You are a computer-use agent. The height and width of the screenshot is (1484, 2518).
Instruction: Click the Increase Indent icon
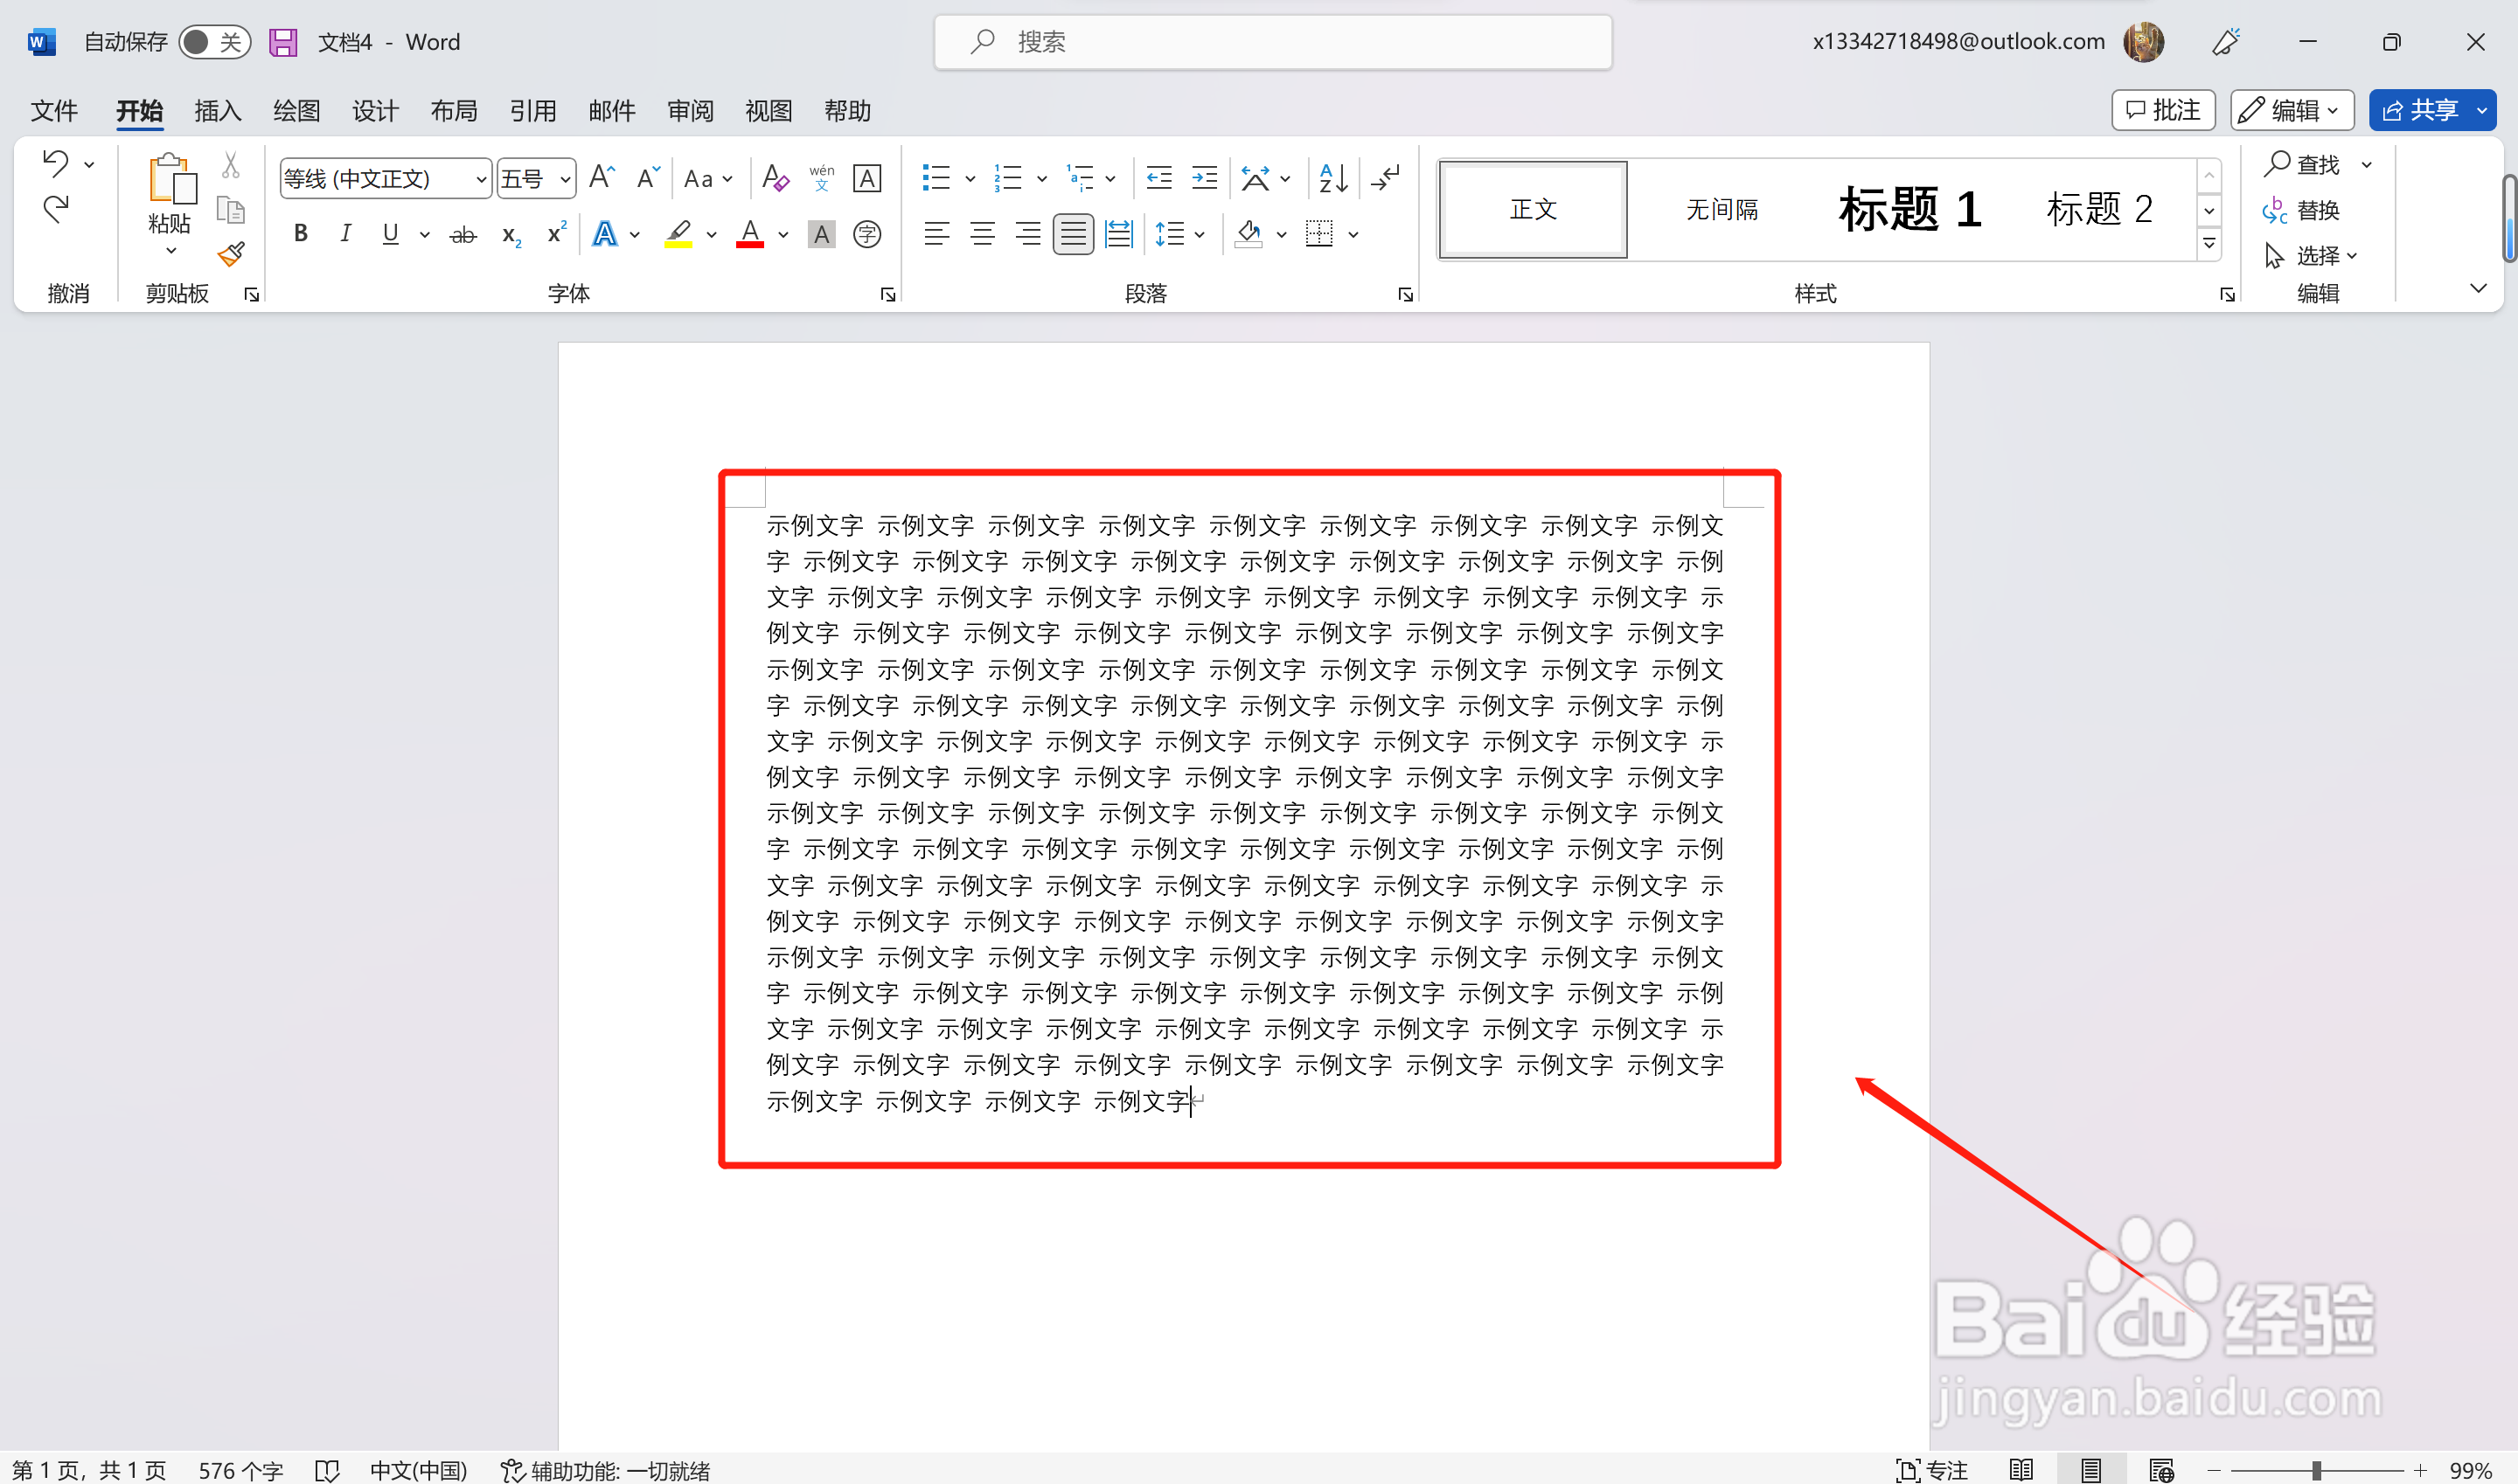1203,178
